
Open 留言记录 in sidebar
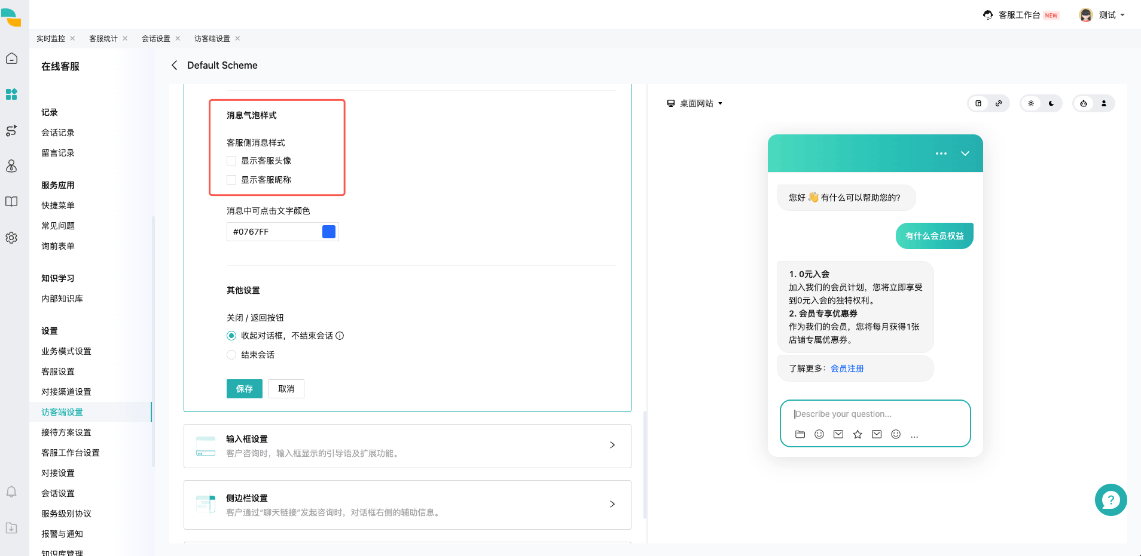pyautogui.click(x=58, y=153)
